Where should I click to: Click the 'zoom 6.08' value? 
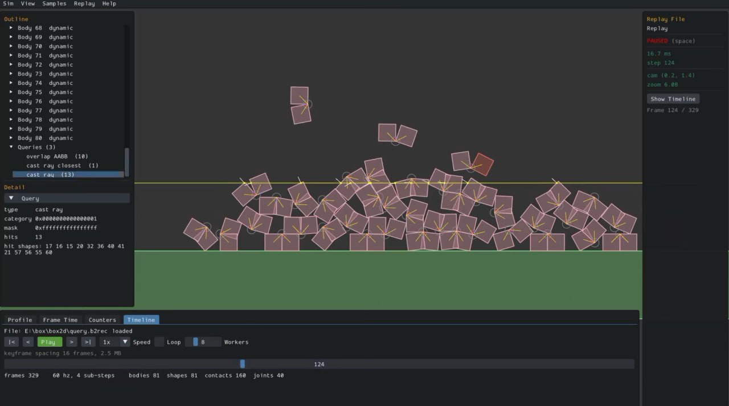tap(662, 84)
